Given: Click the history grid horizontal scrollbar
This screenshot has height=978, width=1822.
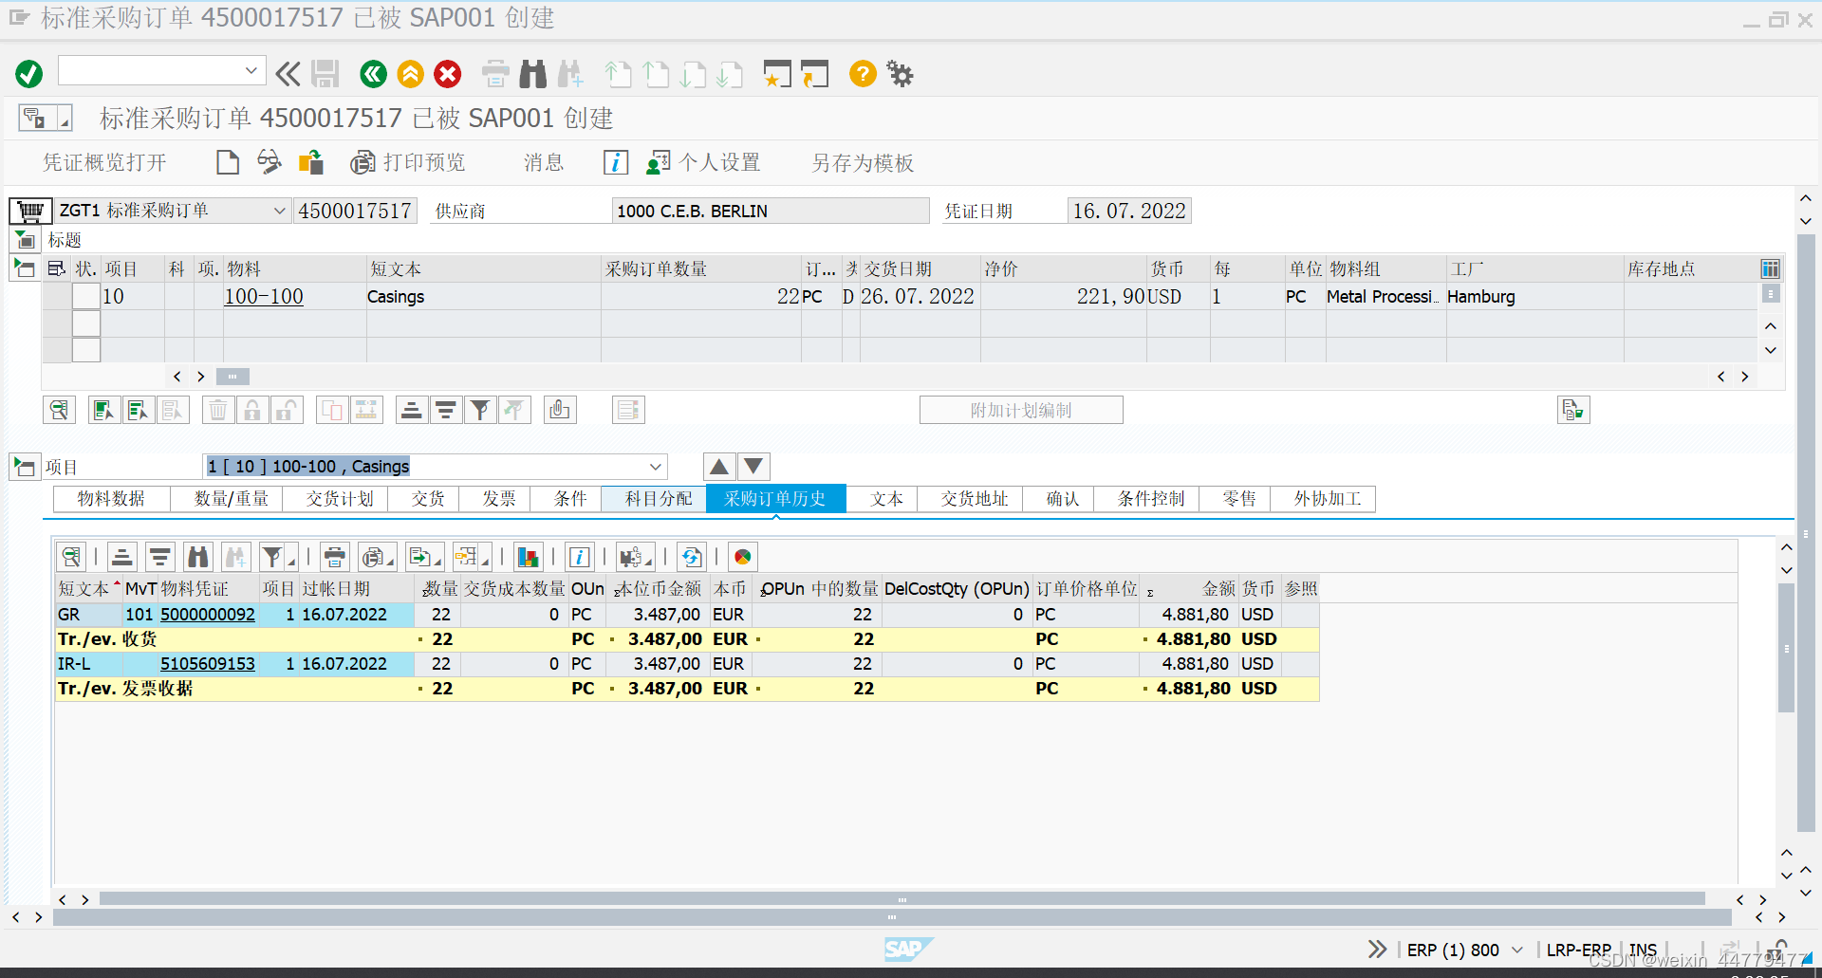Looking at the screenshot, I should (902, 899).
